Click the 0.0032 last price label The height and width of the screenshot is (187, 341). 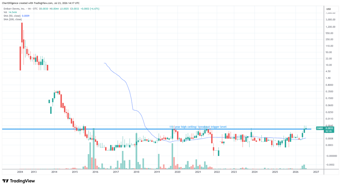[329, 128]
